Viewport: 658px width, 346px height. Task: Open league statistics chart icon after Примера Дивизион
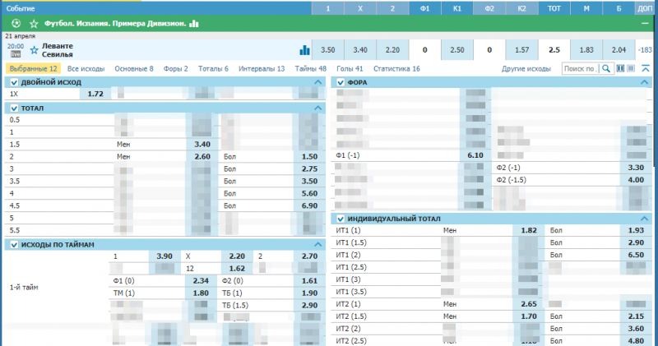pyautogui.click(x=194, y=23)
